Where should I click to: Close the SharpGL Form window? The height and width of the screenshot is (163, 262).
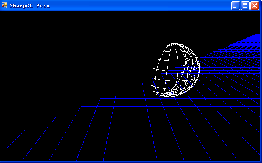(255, 6)
